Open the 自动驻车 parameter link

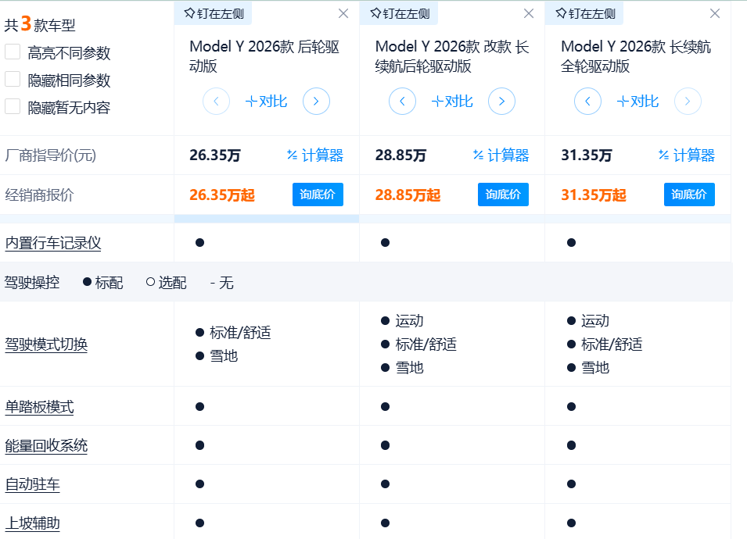click(x=32, y=484)
